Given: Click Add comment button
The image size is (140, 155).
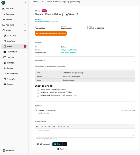Looking at the screenshot, I should 43,144.
